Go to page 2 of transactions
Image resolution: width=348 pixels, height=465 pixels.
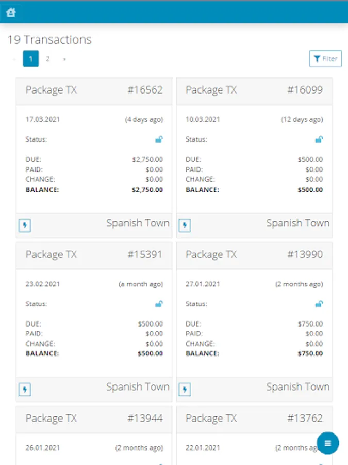[47, 59]
